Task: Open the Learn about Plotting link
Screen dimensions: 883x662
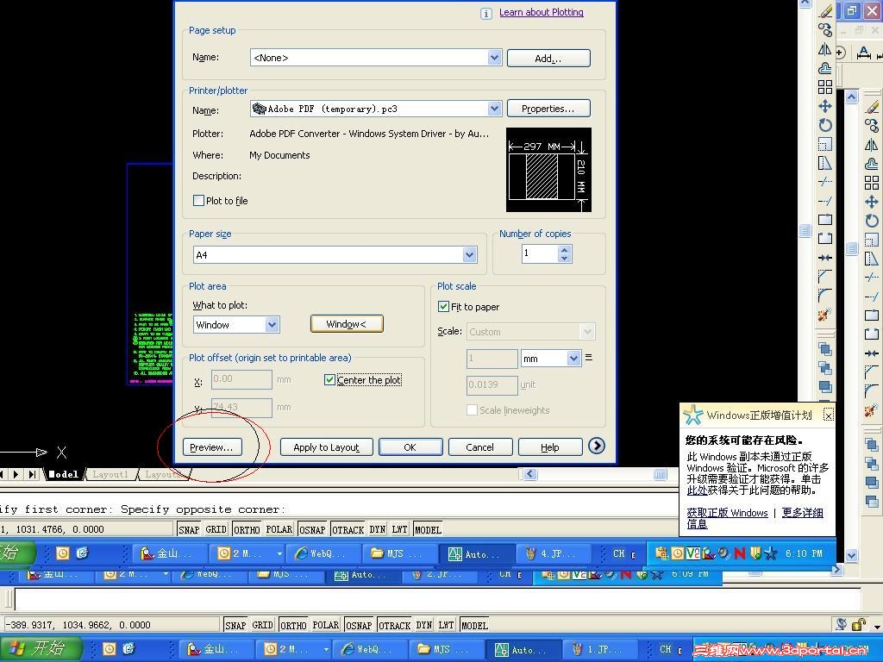Action: tap(542, 12)
